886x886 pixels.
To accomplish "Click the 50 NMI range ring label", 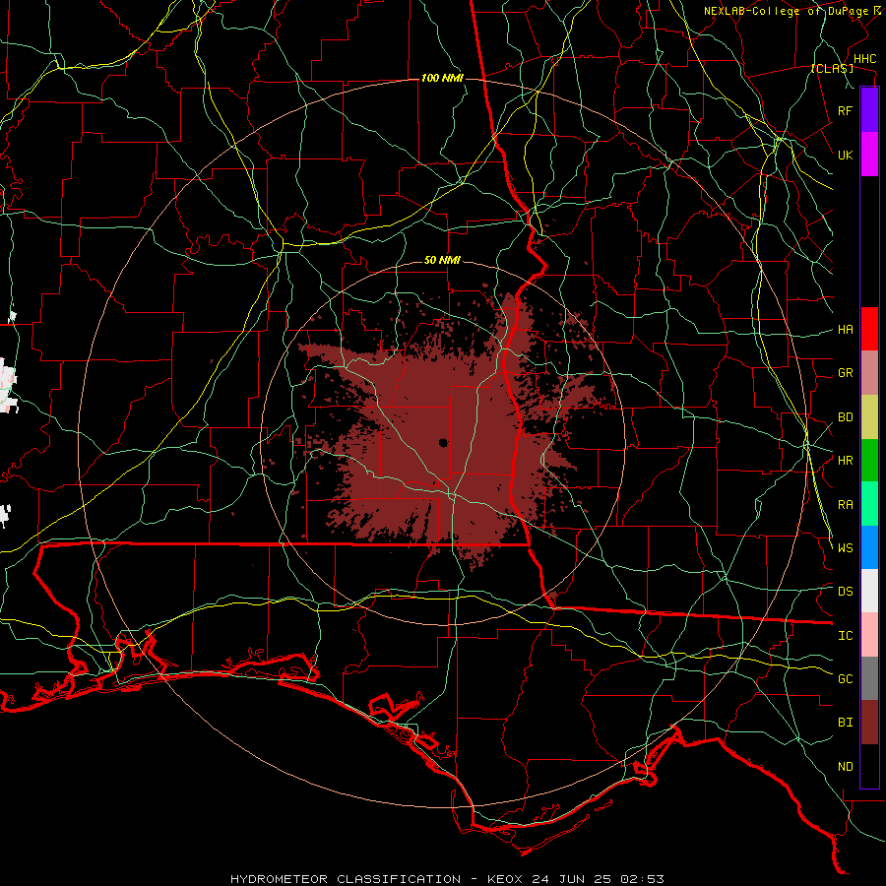I will click(442, 261).
